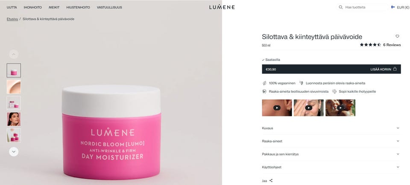Expand the Käyttöohjeet section
410x185 pixels.
click(x=331, y=167)
